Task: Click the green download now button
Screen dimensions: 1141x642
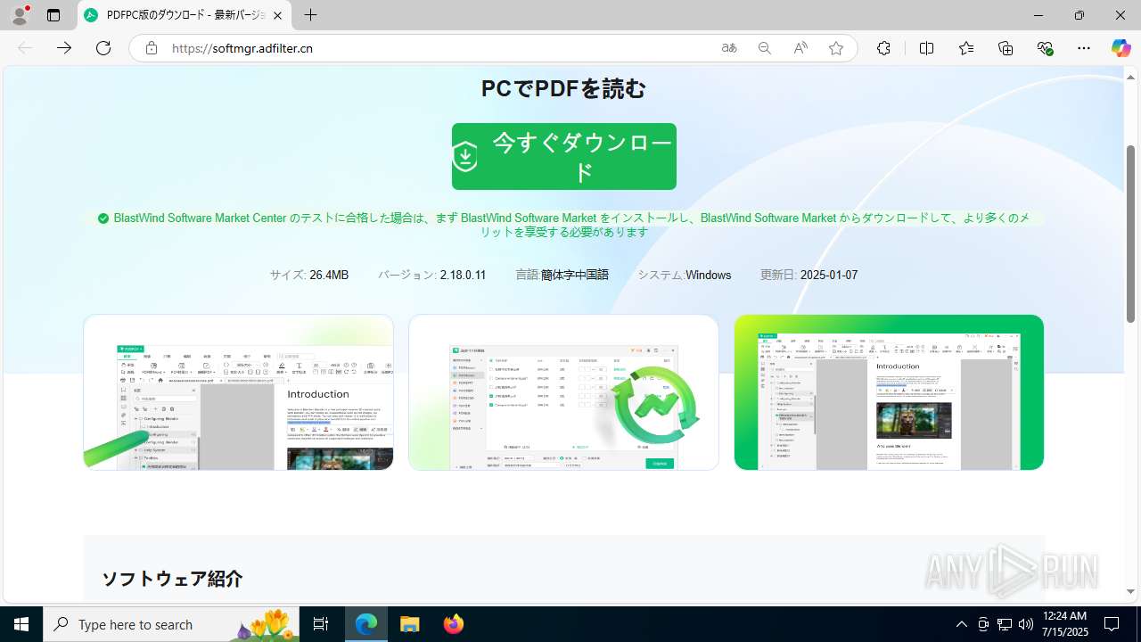Action: [564, 156]
